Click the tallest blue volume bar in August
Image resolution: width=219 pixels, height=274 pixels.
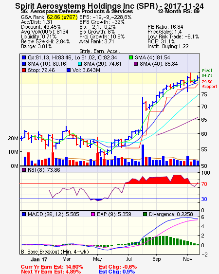143,155
